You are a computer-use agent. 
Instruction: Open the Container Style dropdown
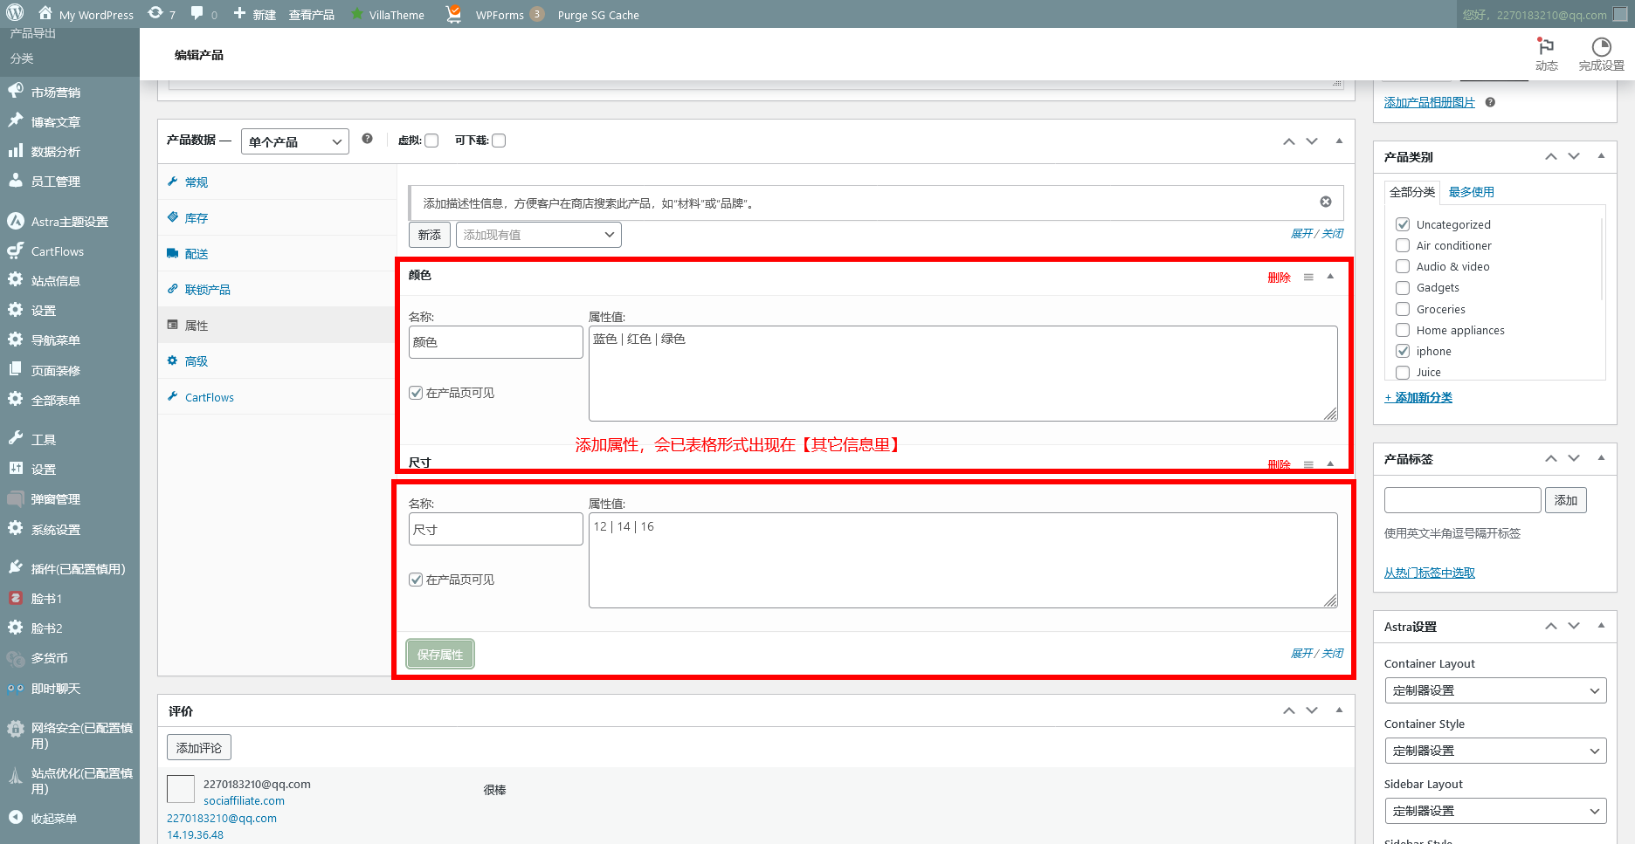1495,751
